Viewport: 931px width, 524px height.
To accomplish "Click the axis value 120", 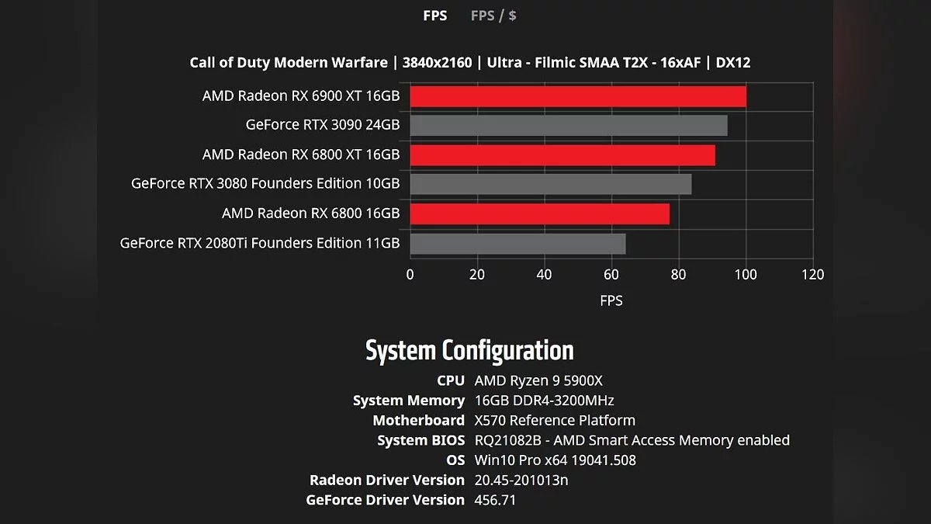I will pos(813,274).
